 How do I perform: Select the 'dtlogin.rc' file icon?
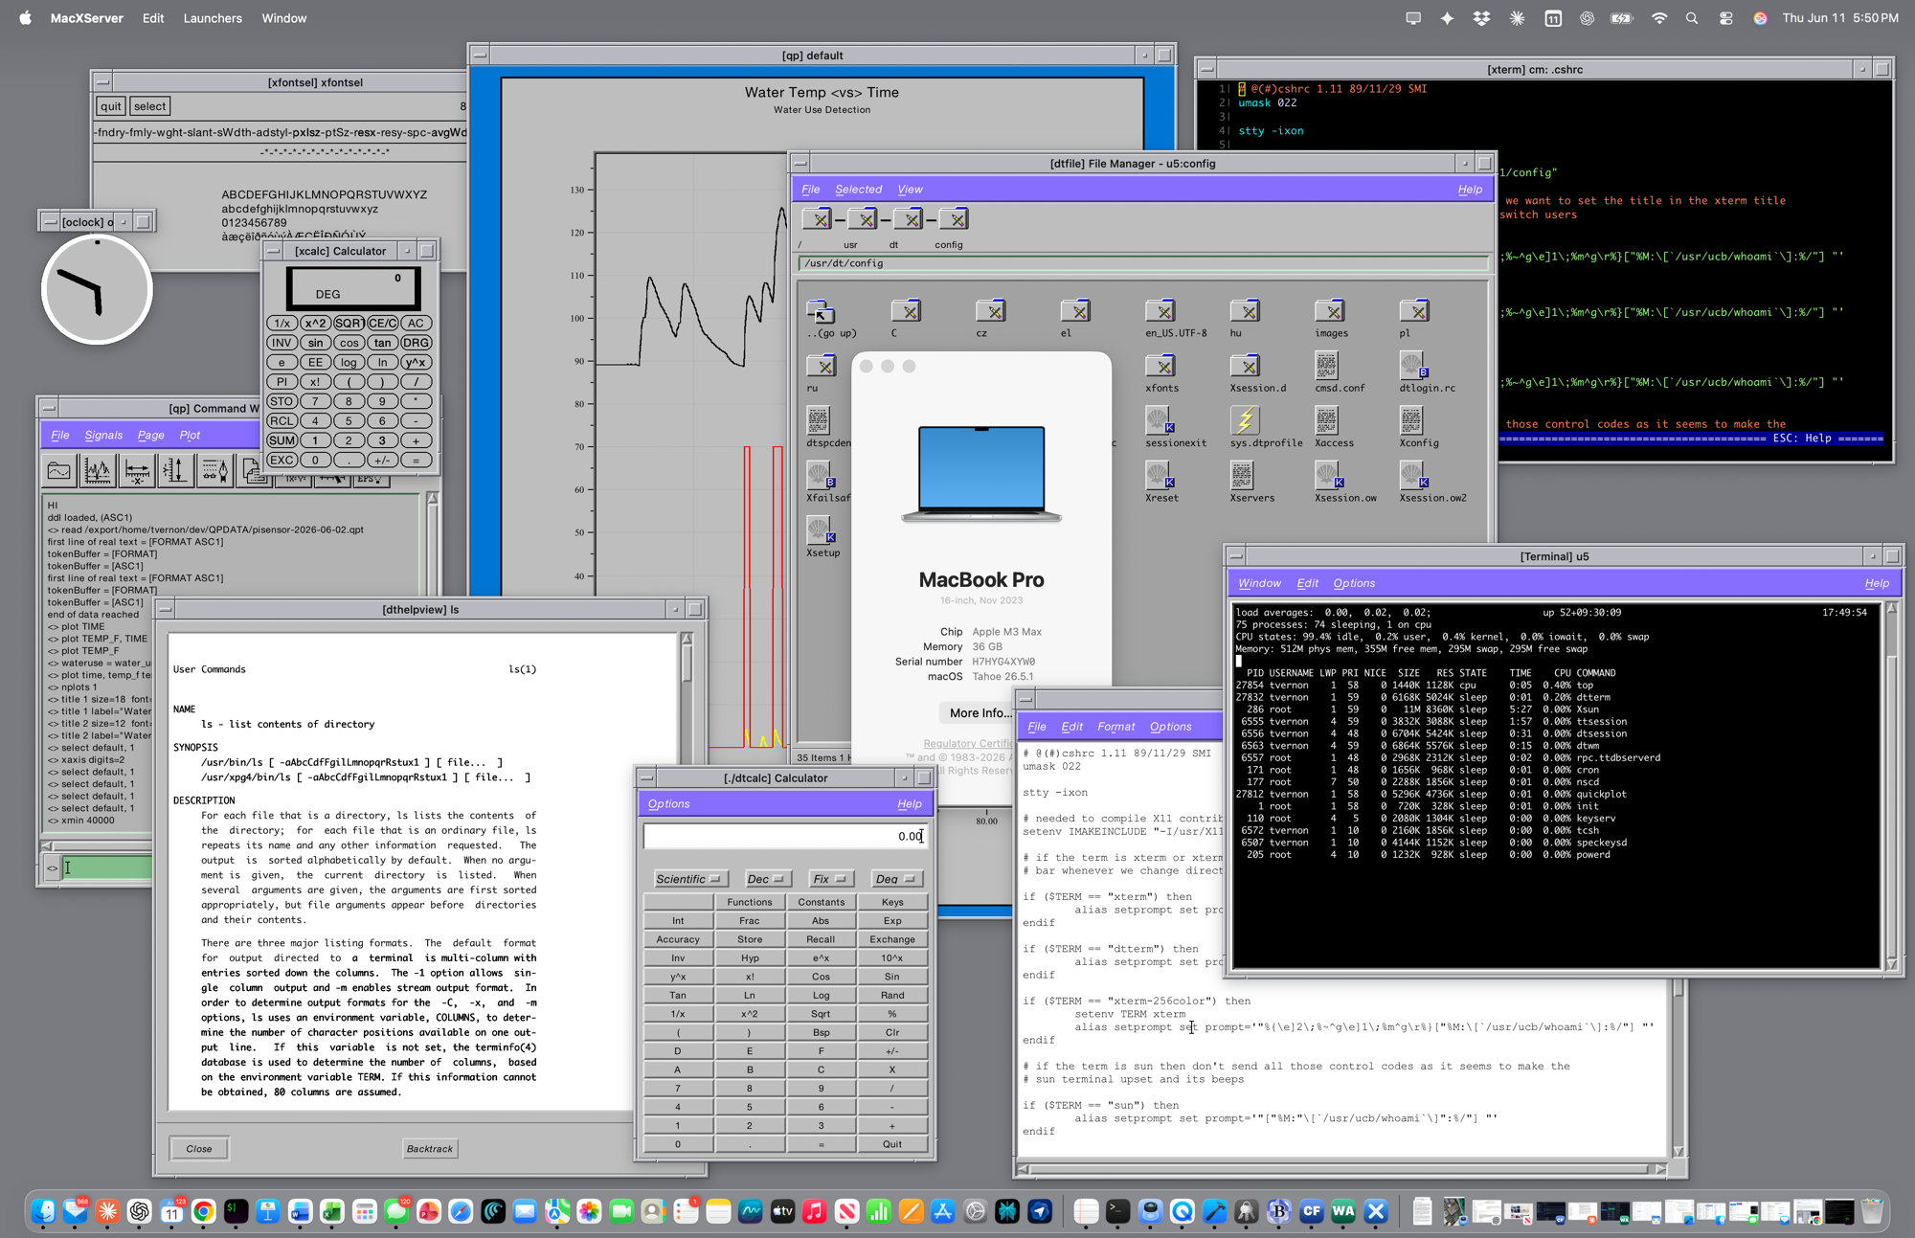[1413, 365]
